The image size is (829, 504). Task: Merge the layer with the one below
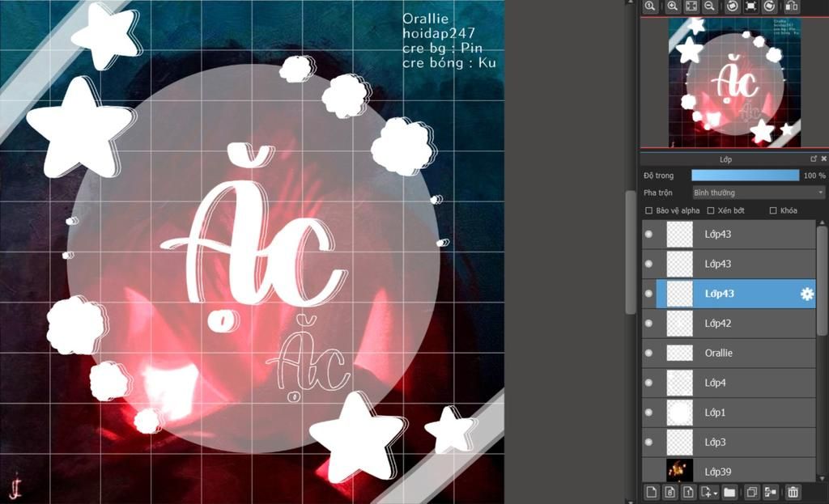tap(771, 493)
